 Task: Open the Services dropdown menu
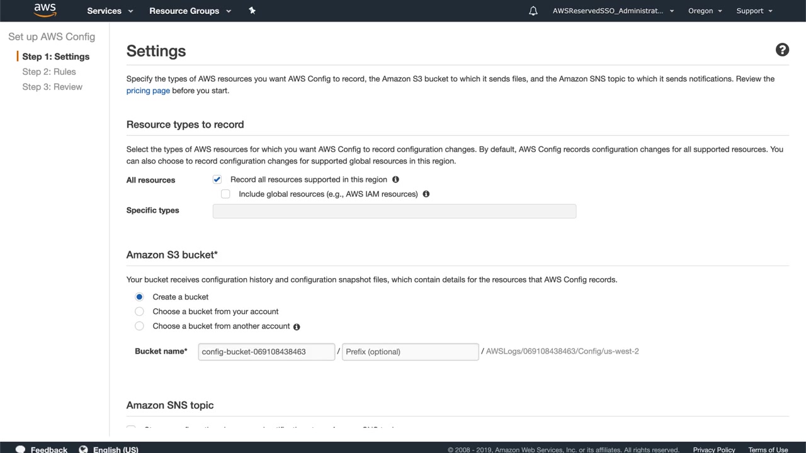click(110, 11)
